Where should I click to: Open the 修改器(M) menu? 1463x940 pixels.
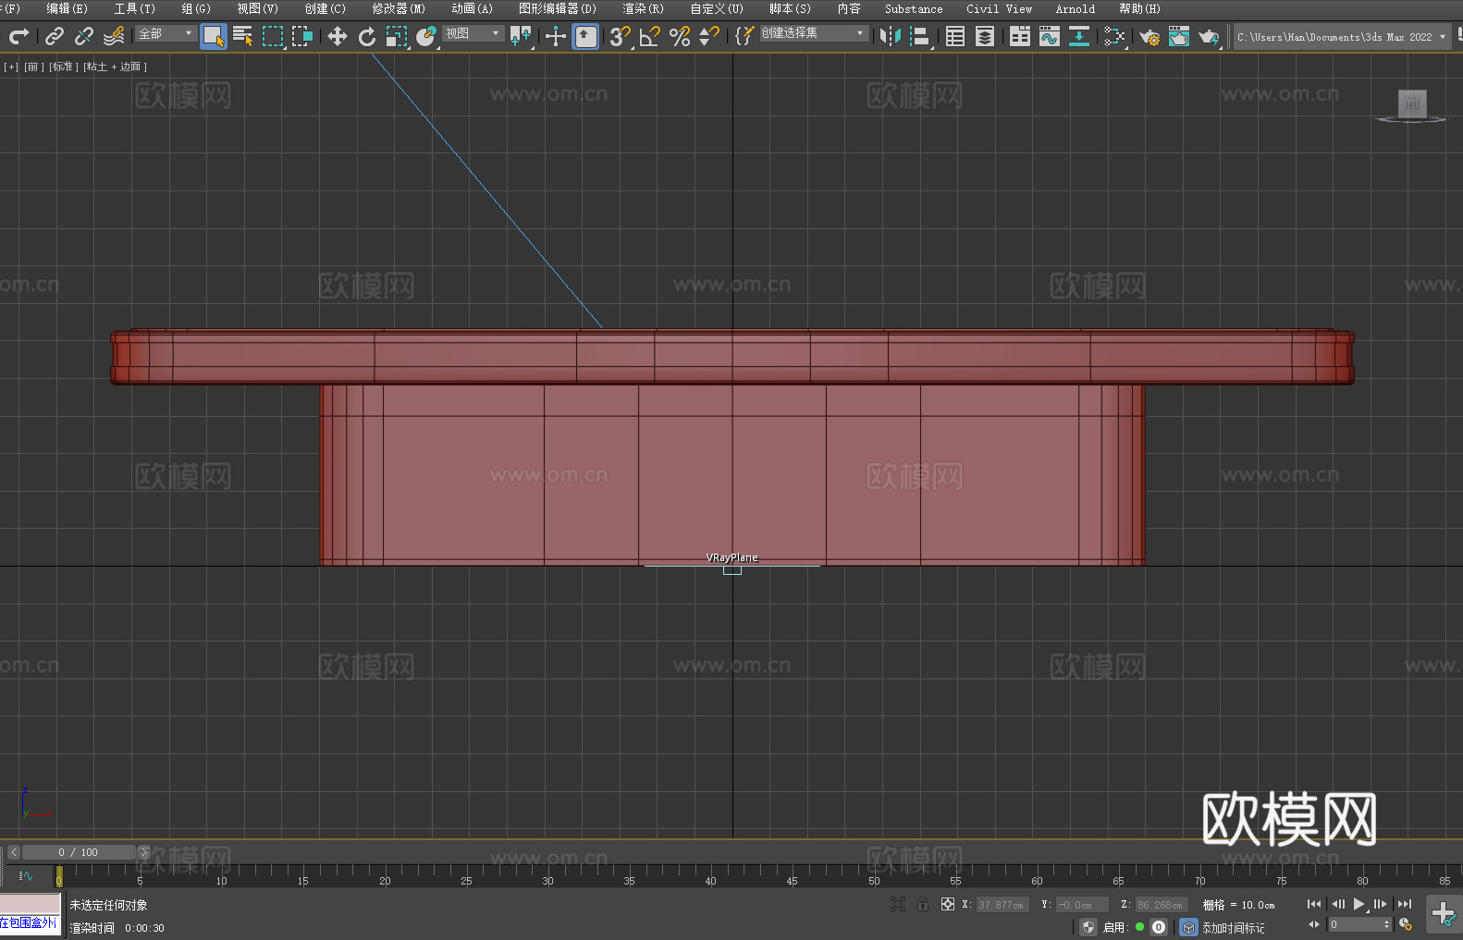tap(399, 9)
